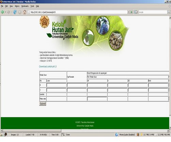Click the horizontal scrollbar right arrow
Screen dimensions: 171x142
(168, 130)
